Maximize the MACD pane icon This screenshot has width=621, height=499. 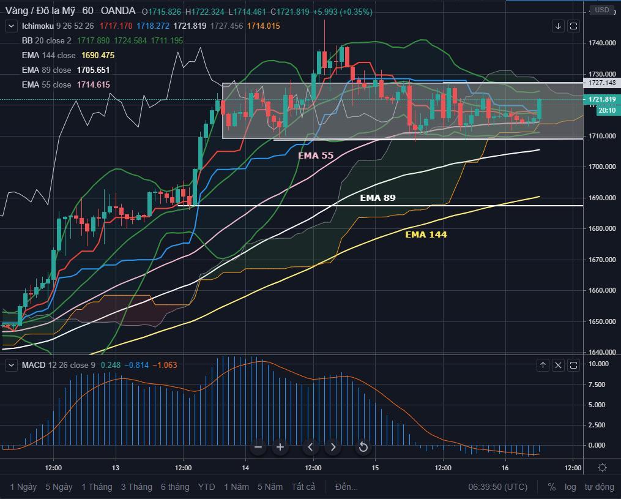point(573,365)
